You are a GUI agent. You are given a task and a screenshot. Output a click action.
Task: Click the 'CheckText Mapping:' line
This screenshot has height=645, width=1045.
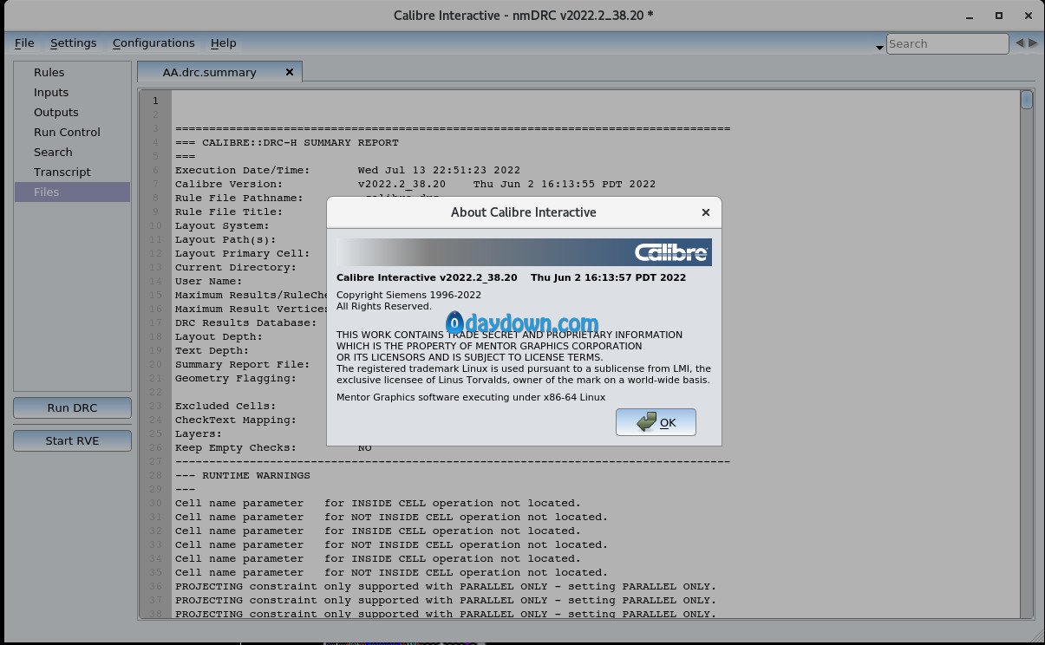coord(236,420)
